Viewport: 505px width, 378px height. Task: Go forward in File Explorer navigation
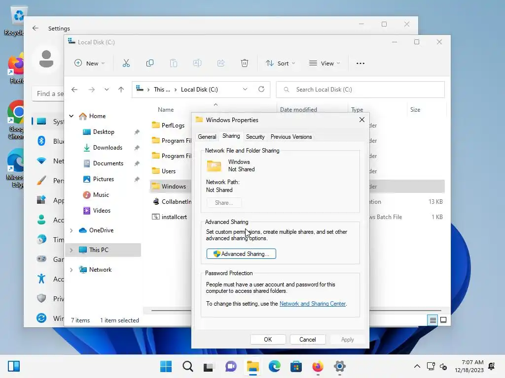coord(92,90)
